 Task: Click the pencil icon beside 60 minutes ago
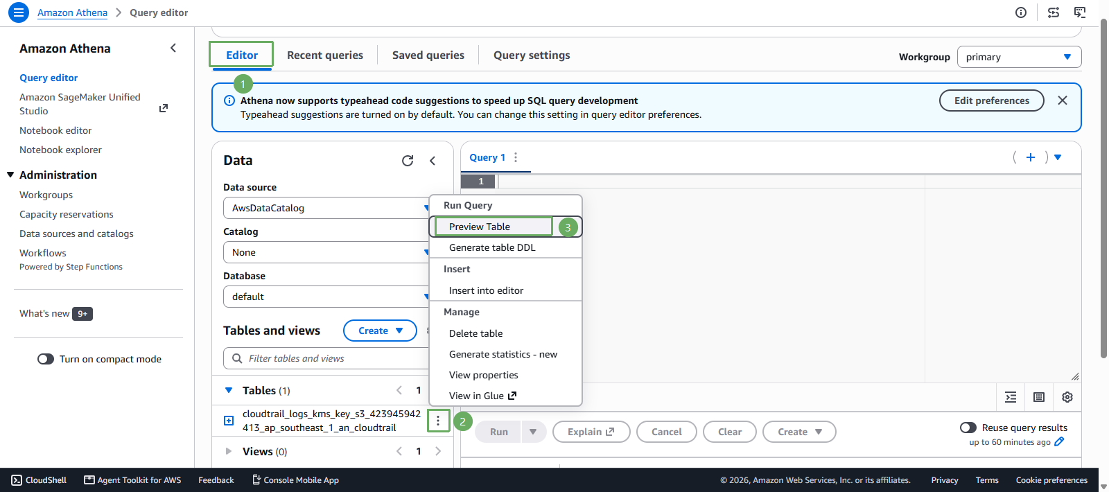pyautogui.click(x=1059, y=442)
